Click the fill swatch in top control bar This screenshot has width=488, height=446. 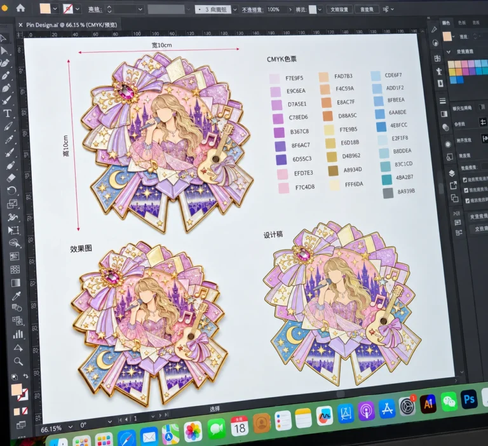pos(45,8)
